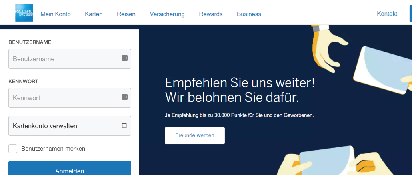
Task: Click the American Express logo
Action: (24, 13)
